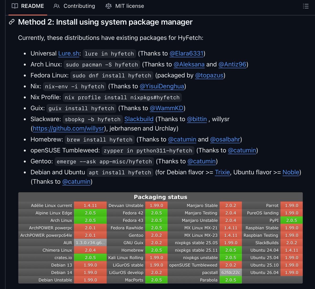Open @YisuiDenghua profile link
This screenshot has height=289, width=315.
tap(162, 86)
